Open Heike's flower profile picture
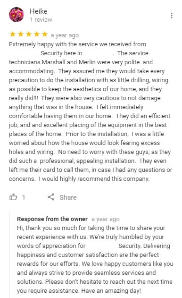Viewport: 182px width, 298px height. [17, 15]
